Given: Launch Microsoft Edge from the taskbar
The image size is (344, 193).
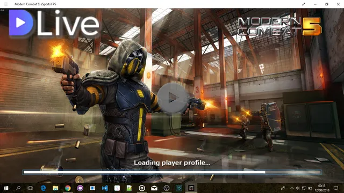Looking at the screenshot, I should (x=43, y=188).
